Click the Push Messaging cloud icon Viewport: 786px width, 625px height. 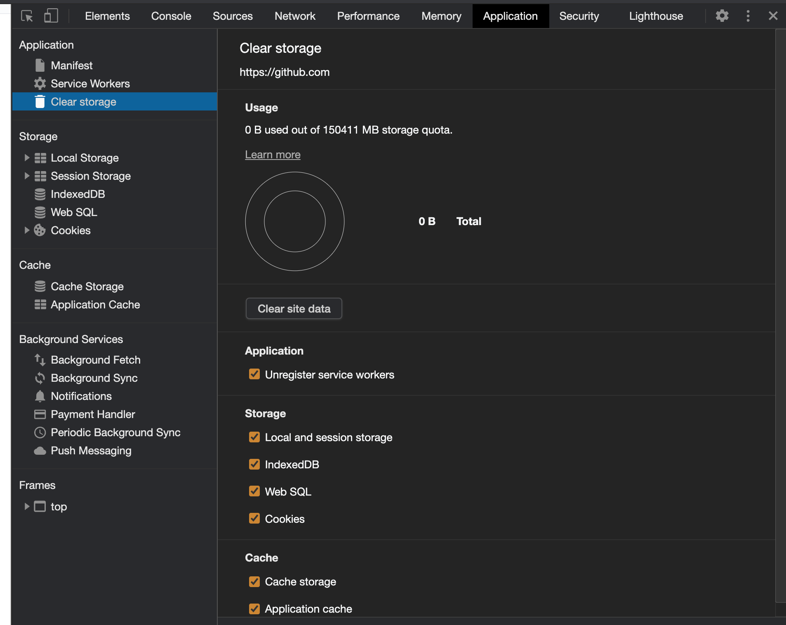40,451
